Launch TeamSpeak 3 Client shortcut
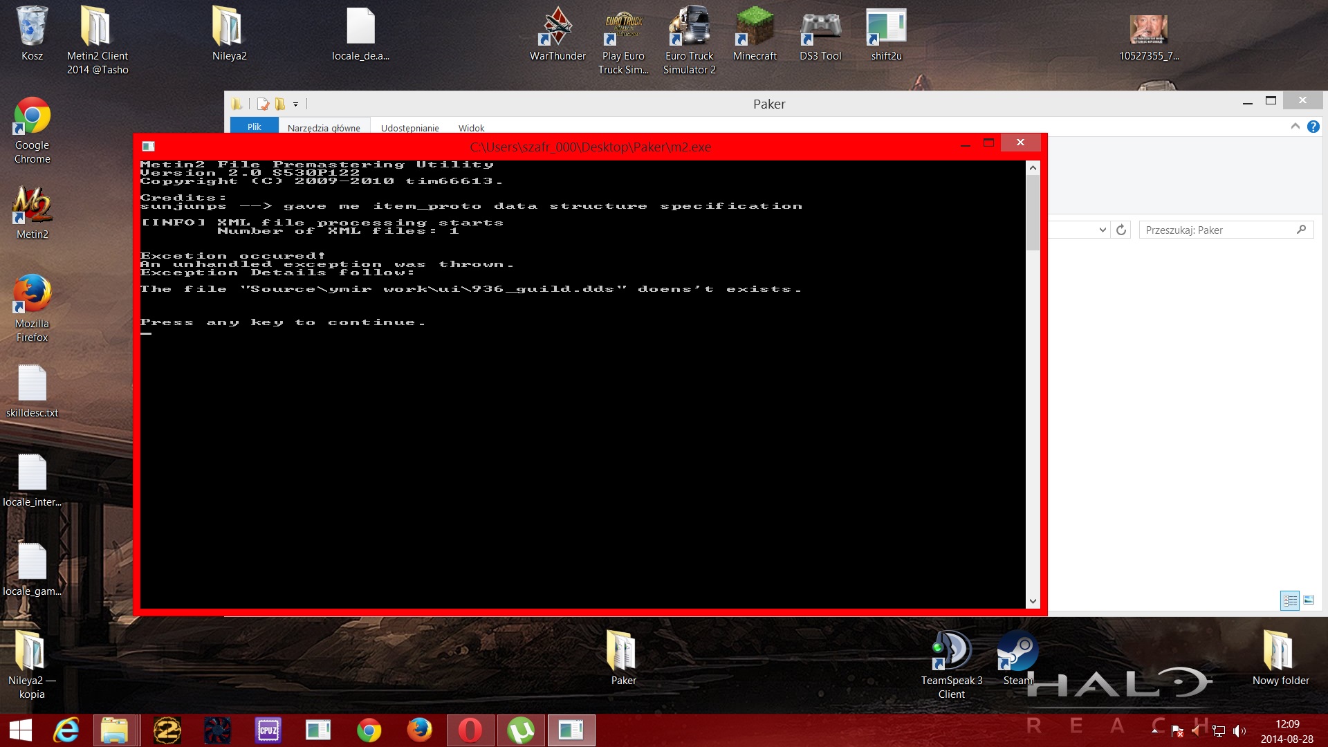This screenshot has width=1328, height=747. pyautogui.click(x=952, y=665)
